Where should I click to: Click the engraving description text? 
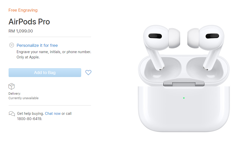coord(54,54)
